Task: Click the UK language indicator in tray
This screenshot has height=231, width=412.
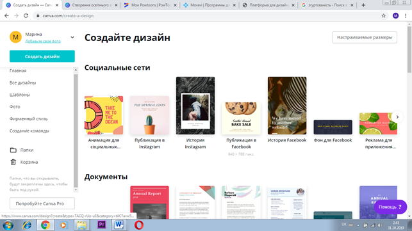Action: click(344, 225)
